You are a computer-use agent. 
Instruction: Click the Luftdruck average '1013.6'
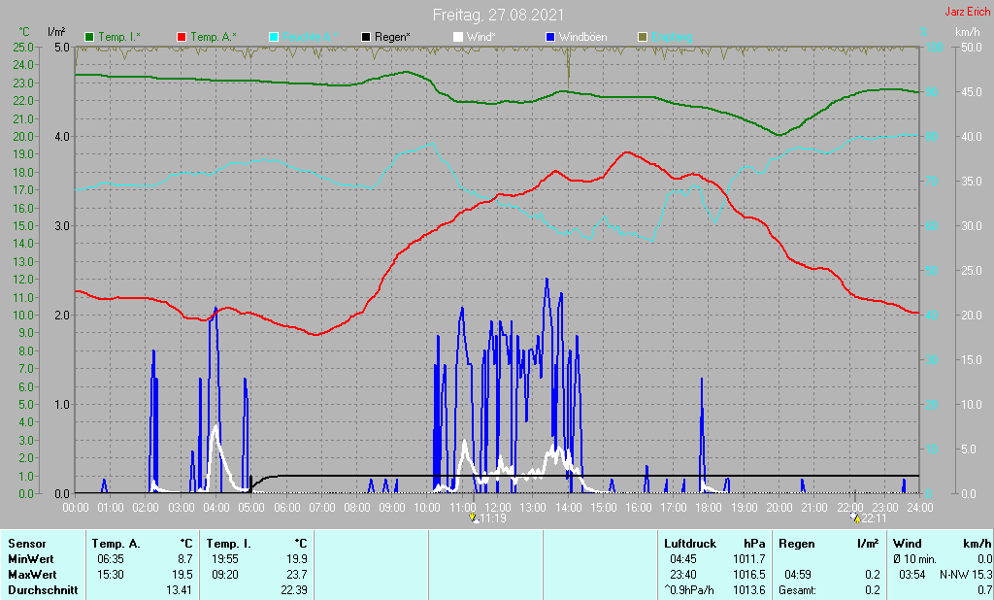tap(749, 590)
